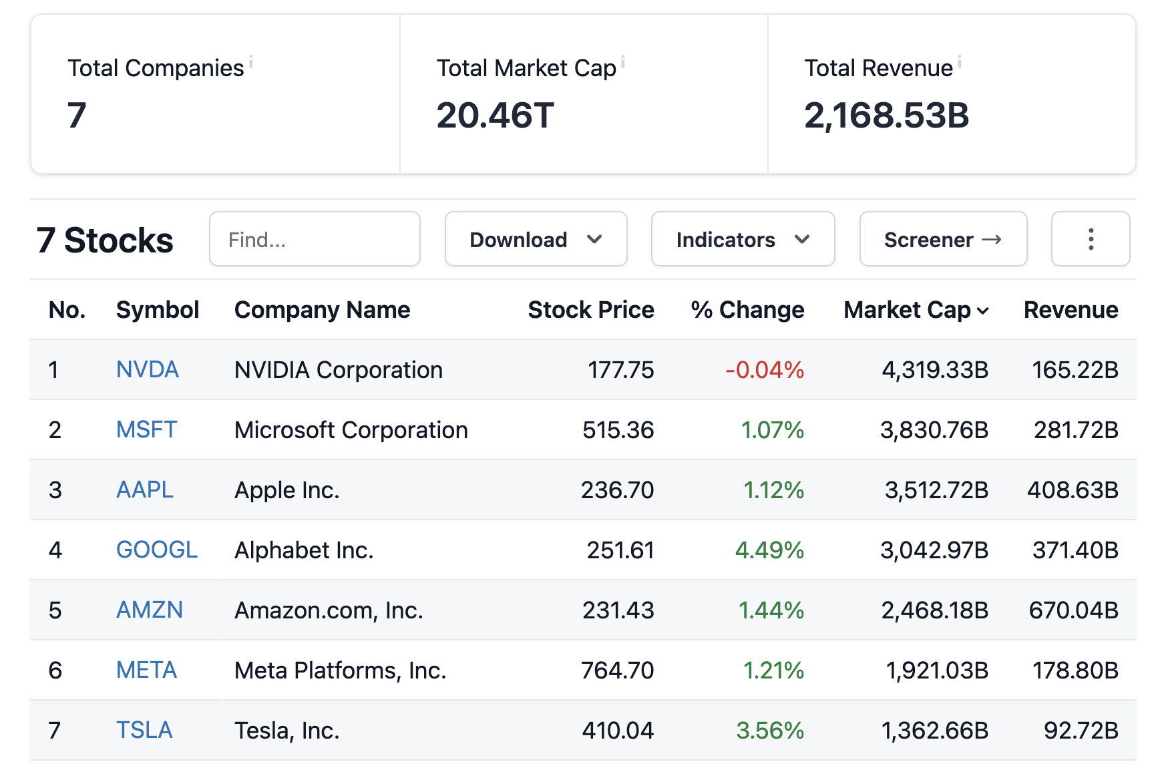
Task: Open the GOOGL stock link
Action: (x=157, y=550)
